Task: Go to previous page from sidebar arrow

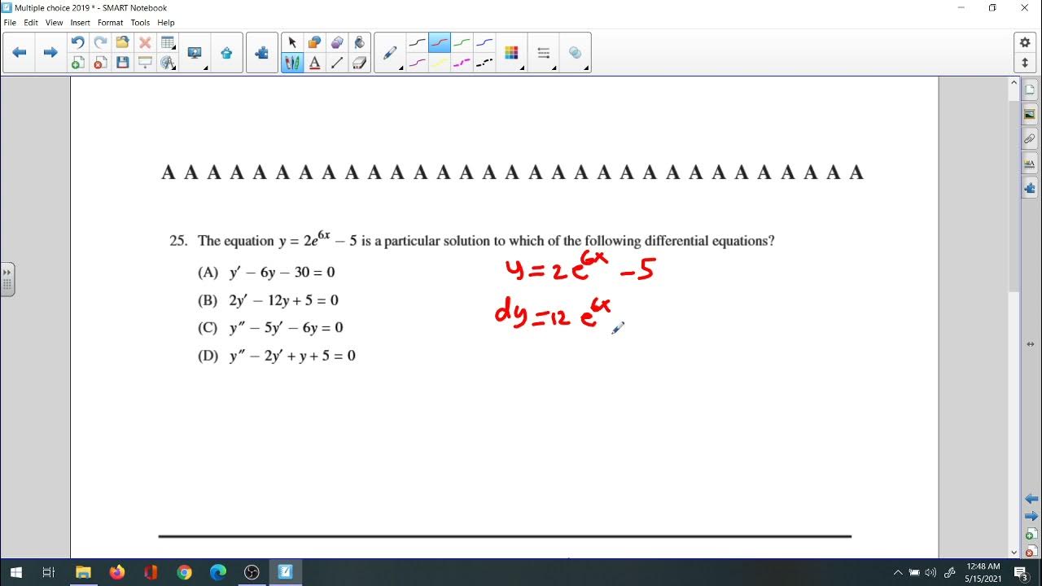Action: point(1031,499)
